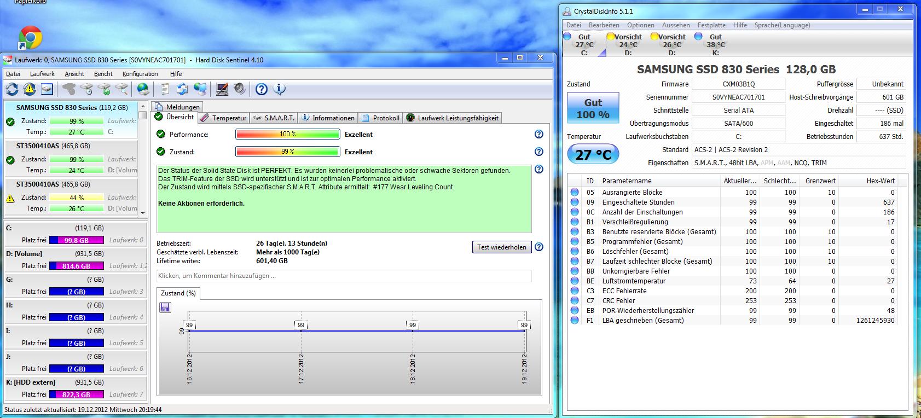Select Vorsicht 26 °C D: disk in CrystalDiskInfo
This screenshot has height=418, width=921.
pos(671,44)
